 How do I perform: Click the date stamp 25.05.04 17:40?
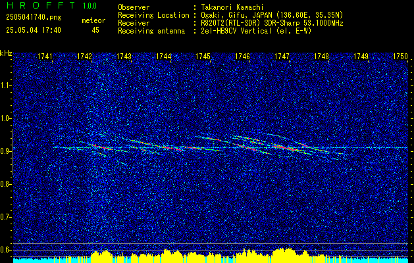(x=34, y=30)
